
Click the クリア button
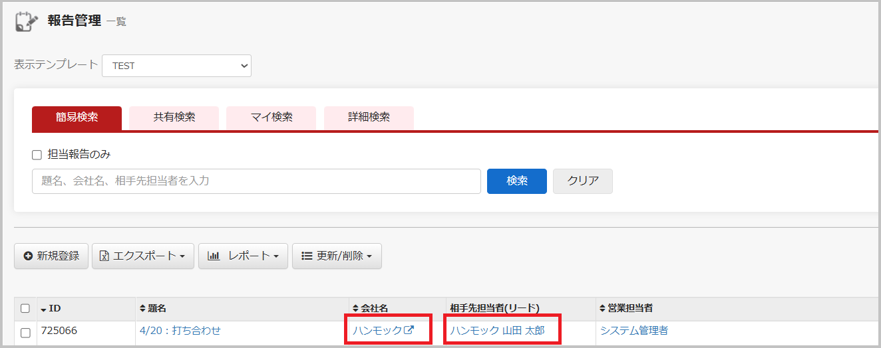pos(582,181)
